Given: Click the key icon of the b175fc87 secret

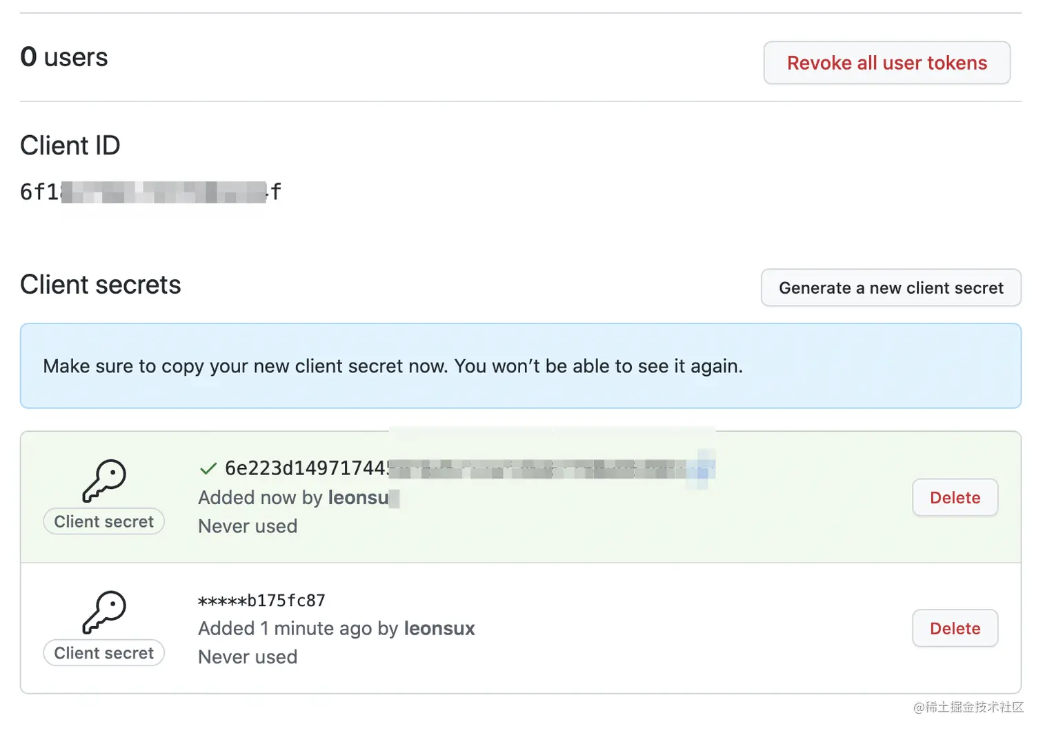Looking at the screenshot, I should point(104,612).
